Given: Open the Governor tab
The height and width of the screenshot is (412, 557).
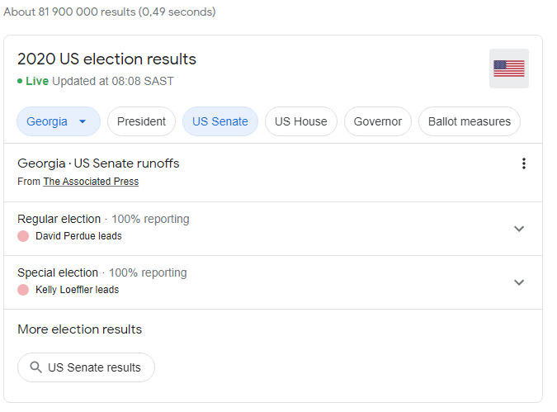Looking at the screenshot, I should (378, 121).
